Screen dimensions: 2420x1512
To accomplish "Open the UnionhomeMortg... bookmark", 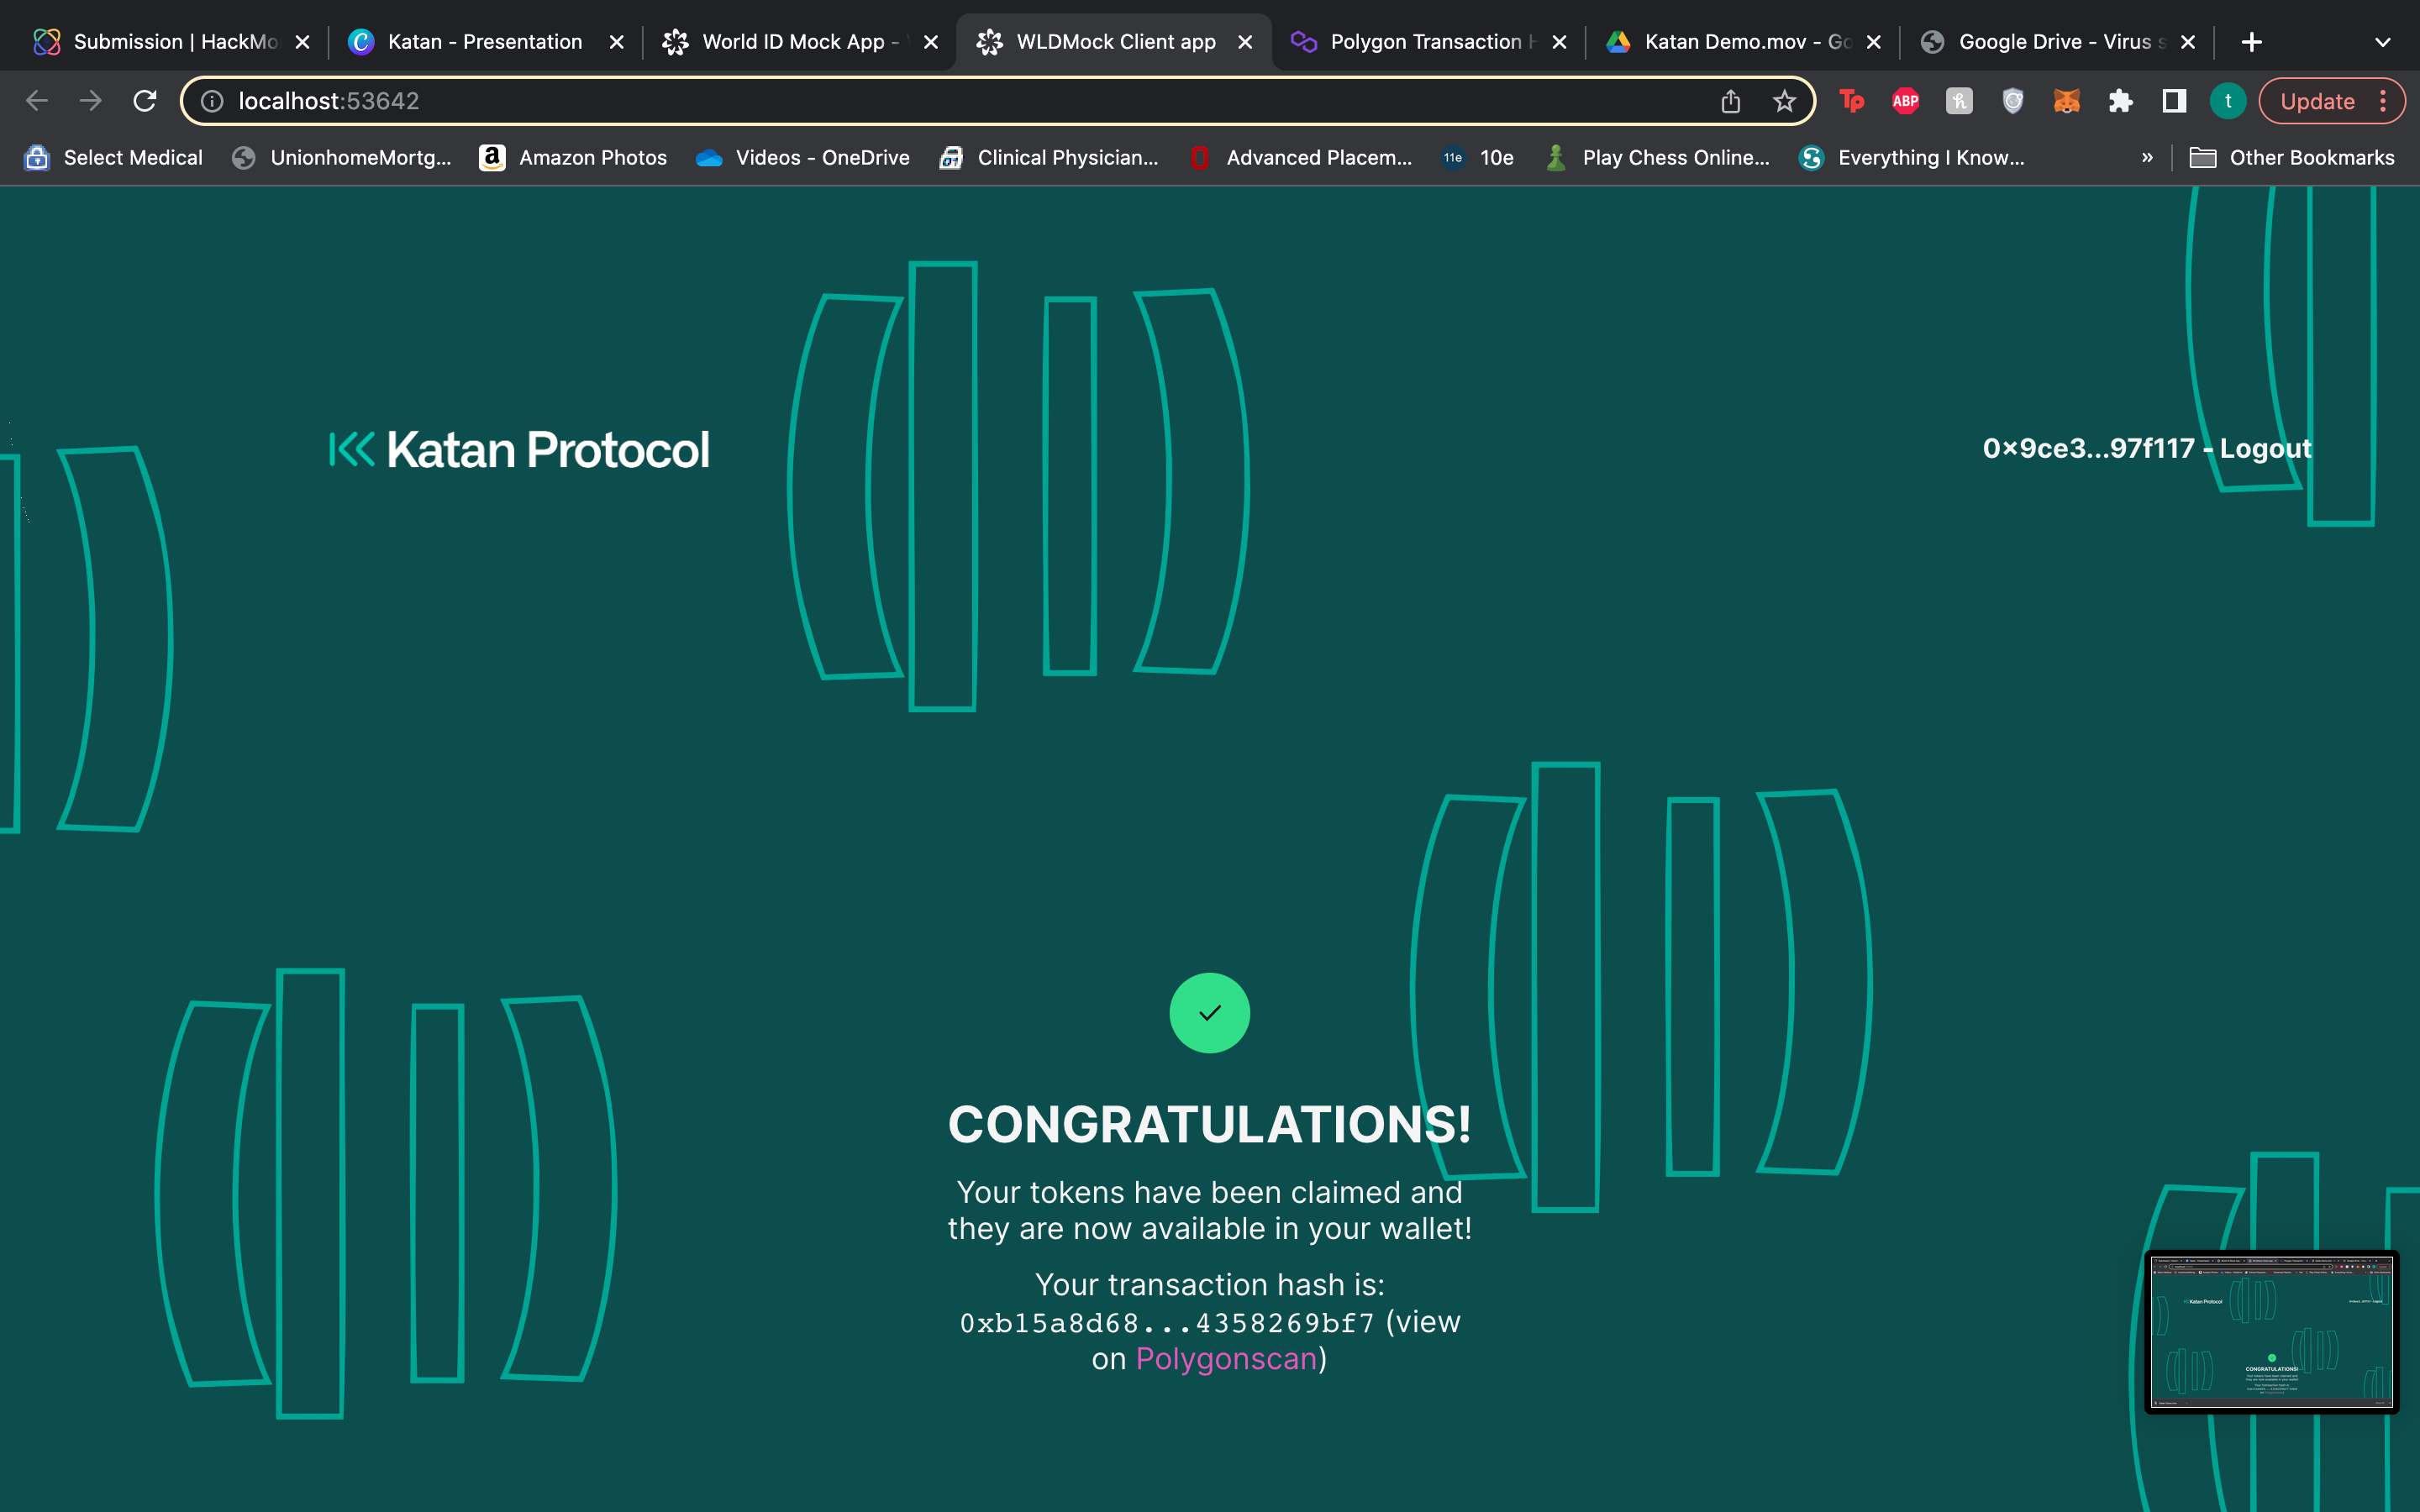I will coord(341,158).
